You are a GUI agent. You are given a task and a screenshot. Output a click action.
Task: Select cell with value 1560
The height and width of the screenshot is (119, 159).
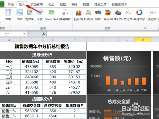tap(53, 116)
